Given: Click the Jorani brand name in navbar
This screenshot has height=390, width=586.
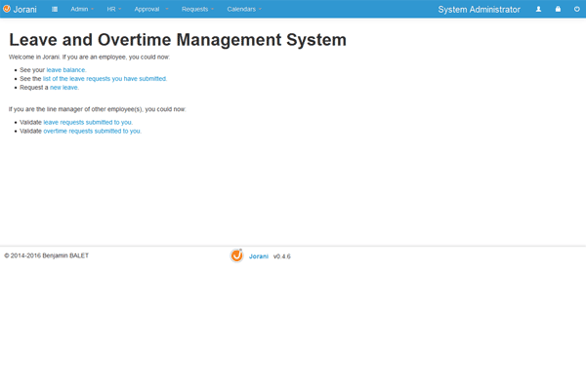Looking at the screenshot, I should tap(24, 9).
